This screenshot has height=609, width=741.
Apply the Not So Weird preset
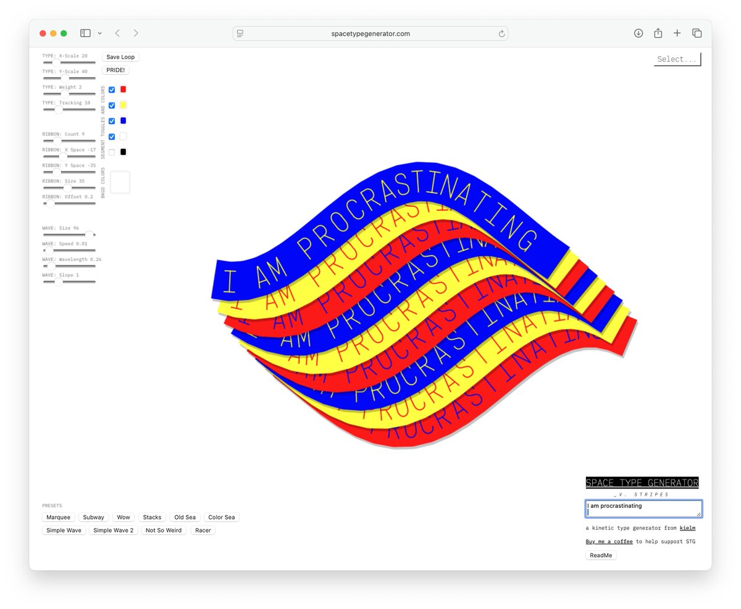164,530
